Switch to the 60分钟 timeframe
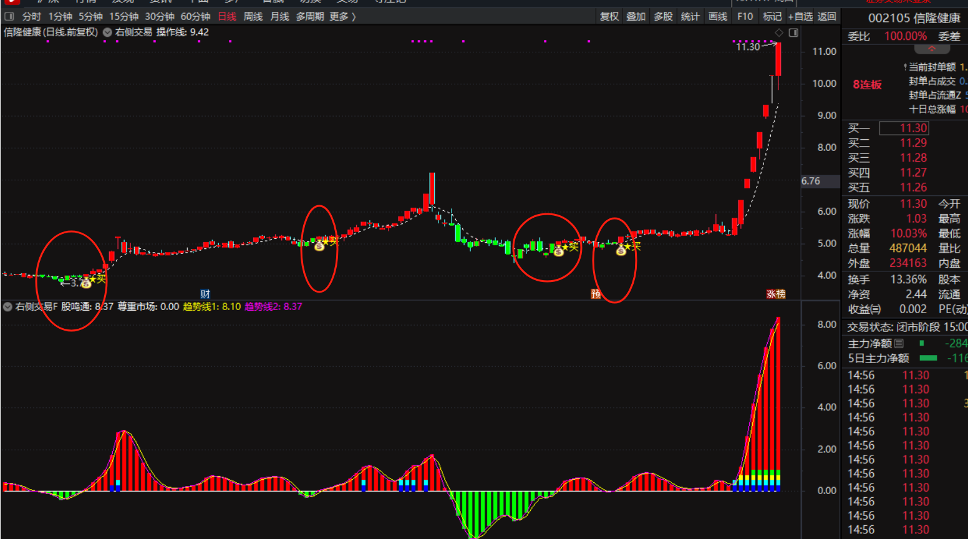 tap(195, 16)
